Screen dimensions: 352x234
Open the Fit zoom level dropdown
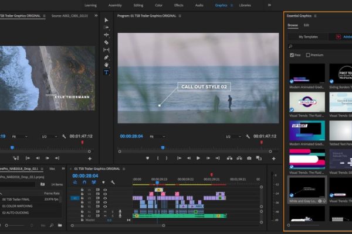156,136
